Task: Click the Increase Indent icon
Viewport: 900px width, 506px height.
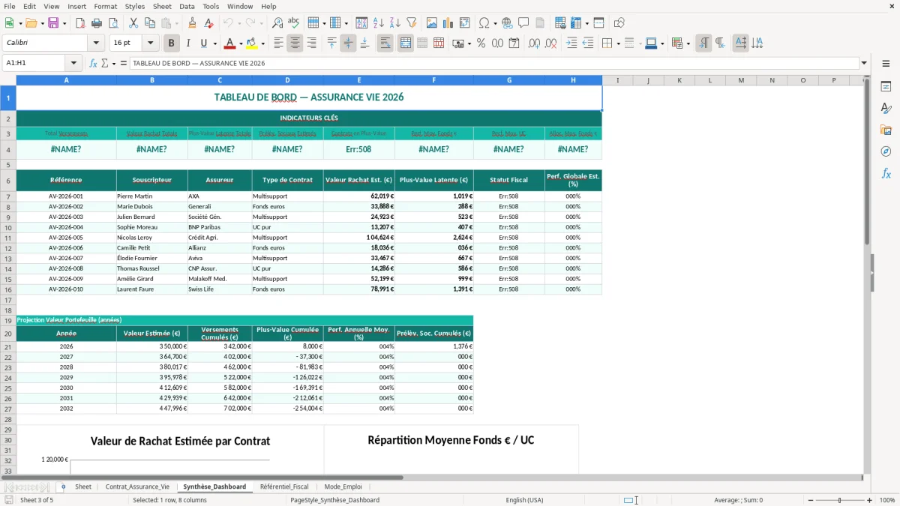Action: coord(571,43)
